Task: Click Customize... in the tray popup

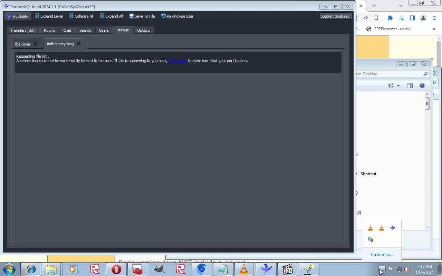Action: [382, 255]
